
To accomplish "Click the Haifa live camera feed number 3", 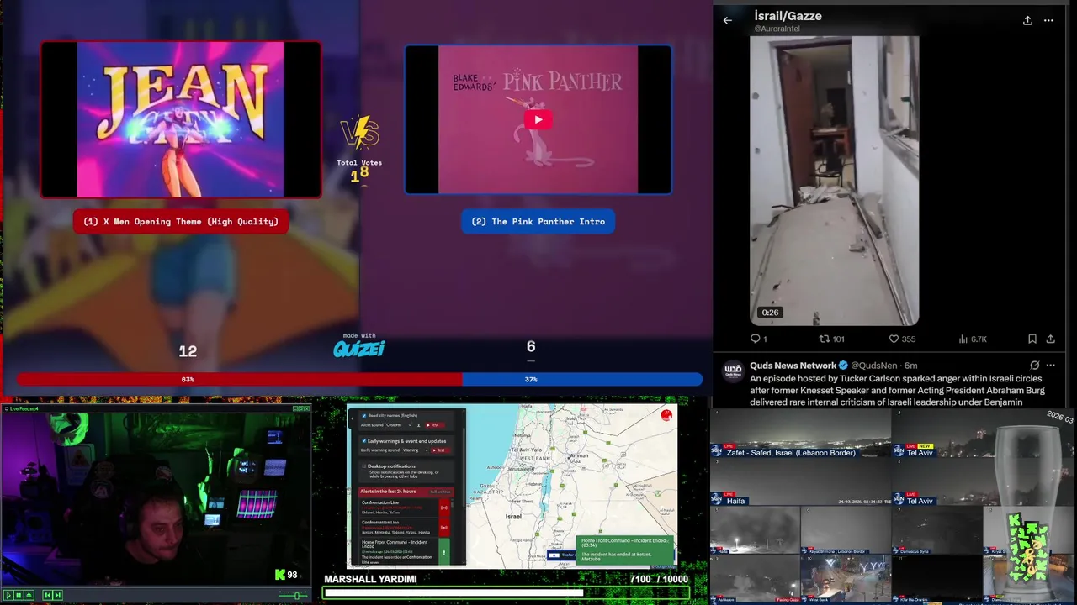I will coord(800,481).
